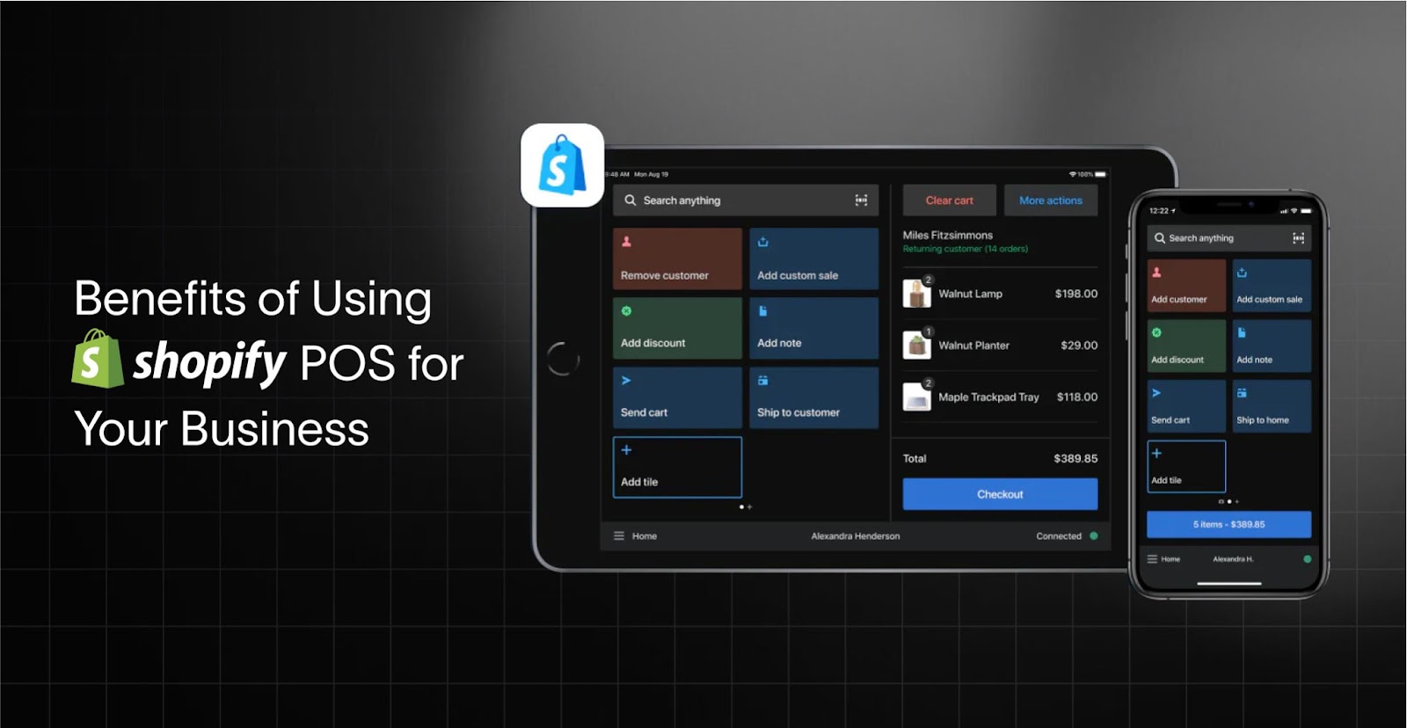Select the Walnut Lamp product thumbnail
The image size is (1407, 728).
coord(916,294)
